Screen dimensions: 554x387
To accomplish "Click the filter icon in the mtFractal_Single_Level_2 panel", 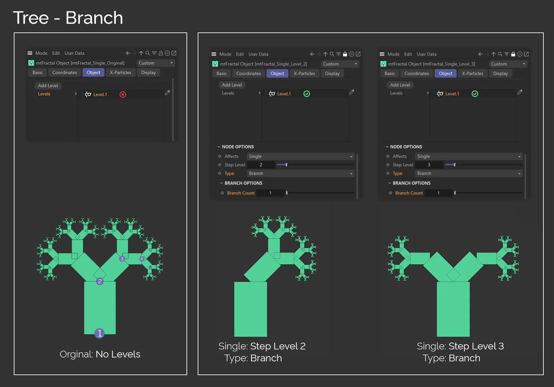I will [338, 54].
